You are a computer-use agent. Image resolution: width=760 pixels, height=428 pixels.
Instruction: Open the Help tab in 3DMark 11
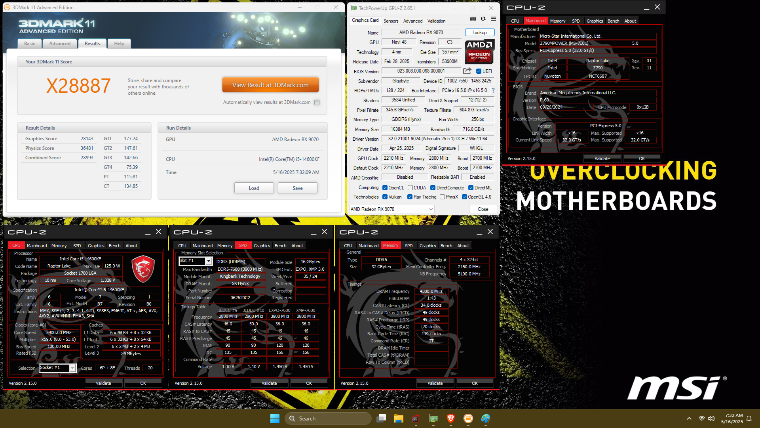click(119, 44)
